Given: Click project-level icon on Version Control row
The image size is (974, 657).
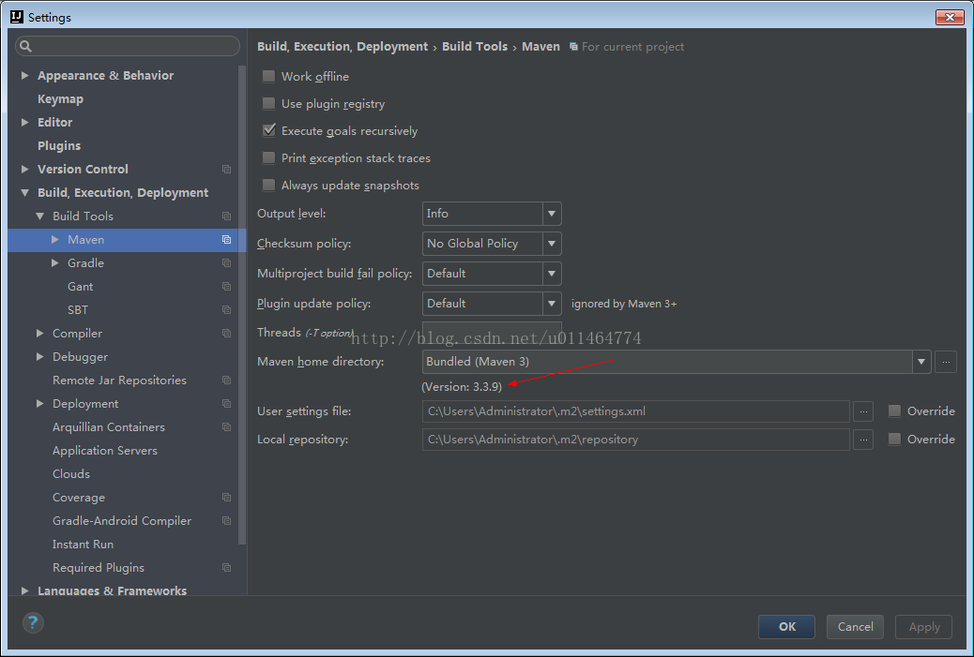Looking at the screenshot, I should (x=227, y=170).
